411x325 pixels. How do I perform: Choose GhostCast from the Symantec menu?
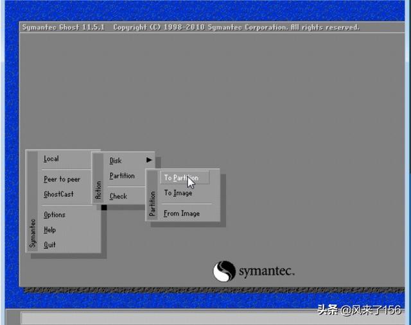coord(58,194)
